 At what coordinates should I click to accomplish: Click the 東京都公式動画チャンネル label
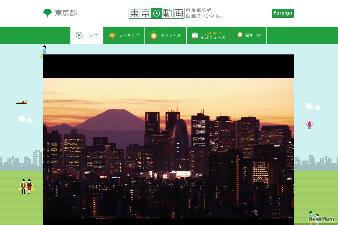coord(203,13)
